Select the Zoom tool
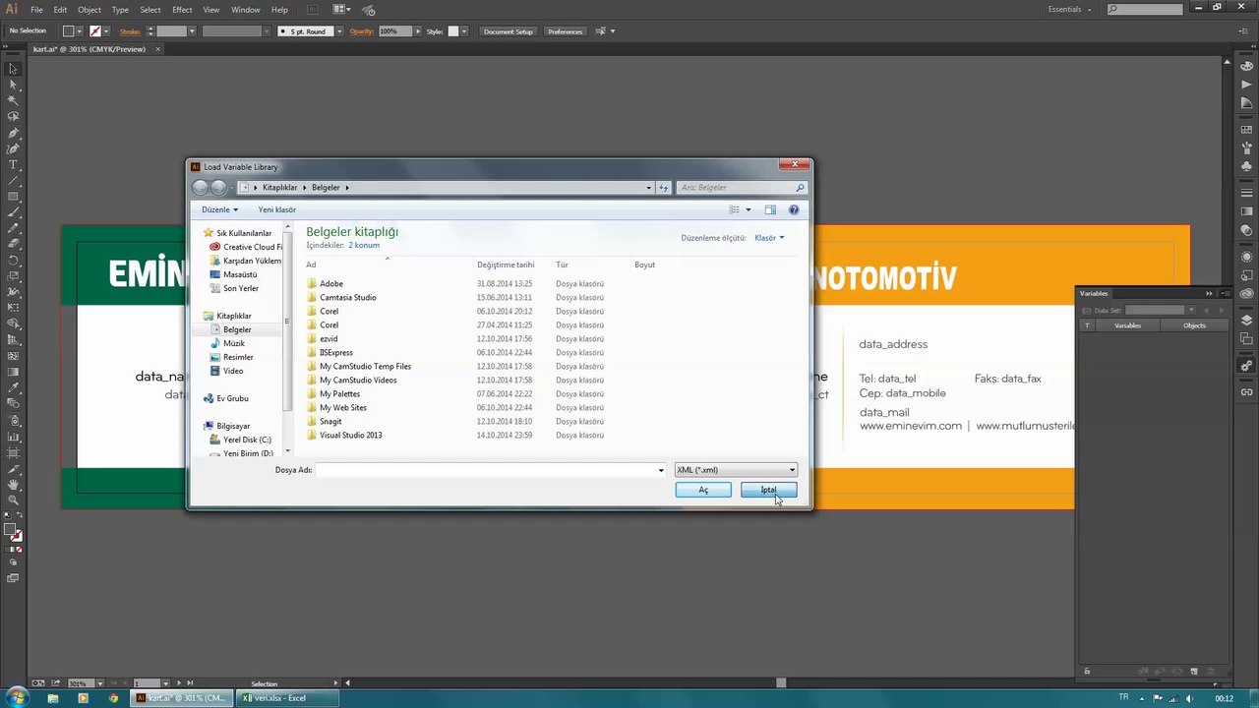 [x=14, y=500]
